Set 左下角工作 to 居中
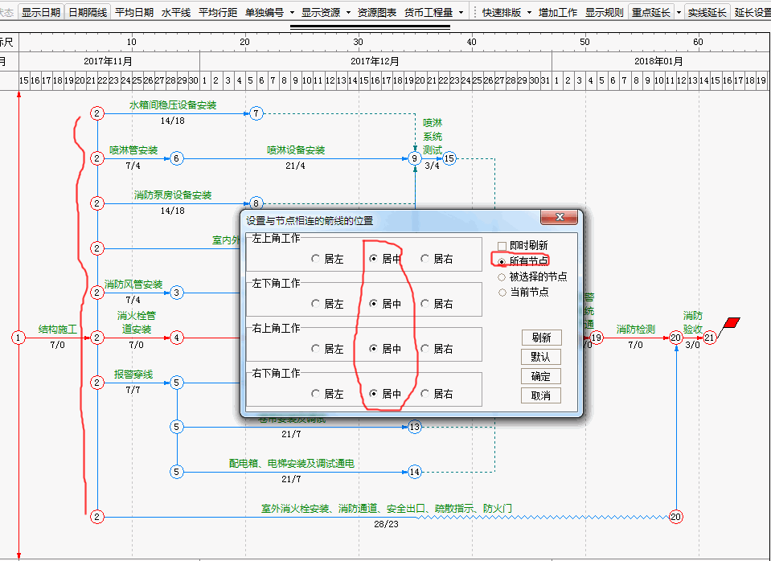 click(x=374, y=304)
